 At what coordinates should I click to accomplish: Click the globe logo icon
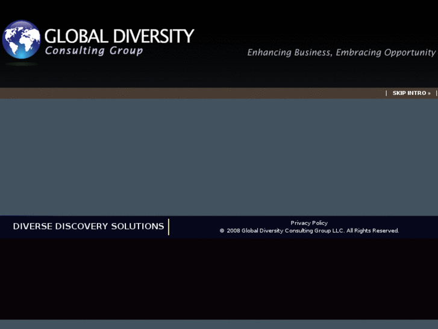point(21,39)
